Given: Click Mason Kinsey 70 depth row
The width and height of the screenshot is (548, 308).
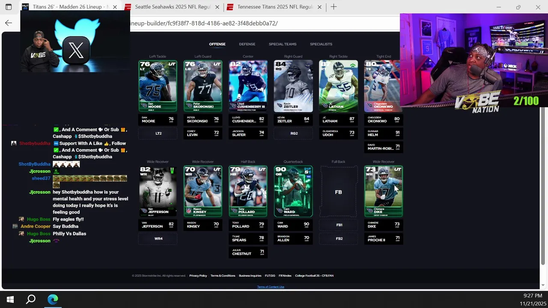Looking at the screenshot, I should click(203, 225).
